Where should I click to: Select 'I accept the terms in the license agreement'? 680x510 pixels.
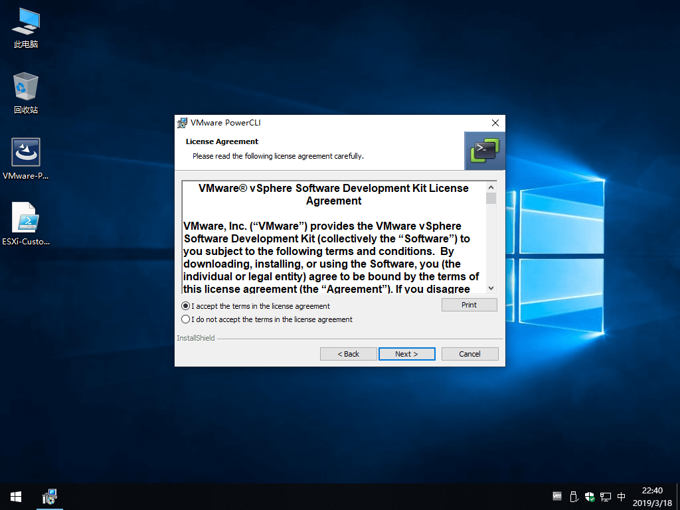pyautogui.click(x=187, y=306)
